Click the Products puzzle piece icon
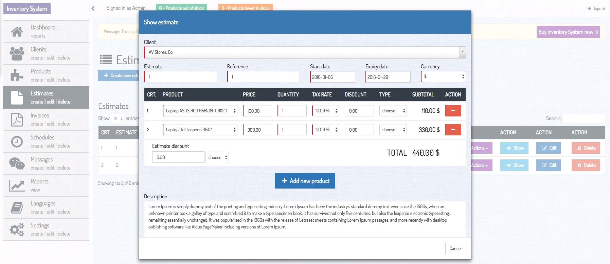 17,75
